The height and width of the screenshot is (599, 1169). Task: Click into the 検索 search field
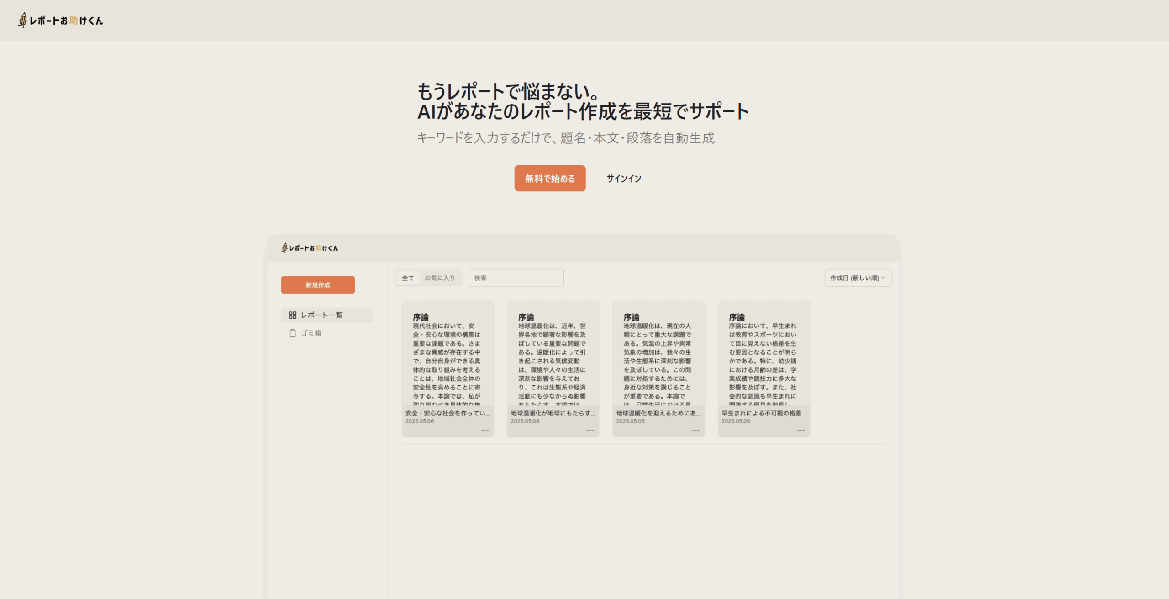click(516, 278)
